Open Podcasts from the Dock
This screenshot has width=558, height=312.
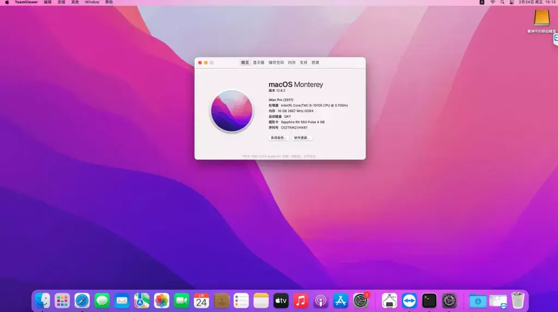tap(320, 301)
